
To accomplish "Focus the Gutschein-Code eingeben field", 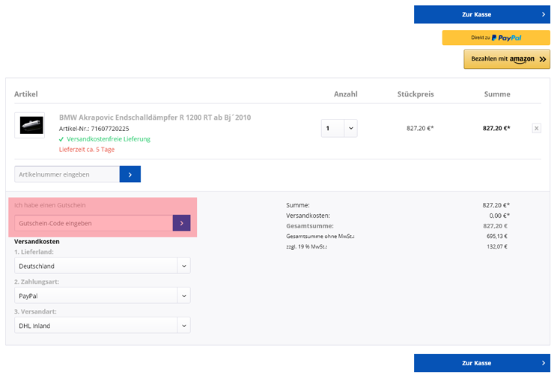I will 94,223.
